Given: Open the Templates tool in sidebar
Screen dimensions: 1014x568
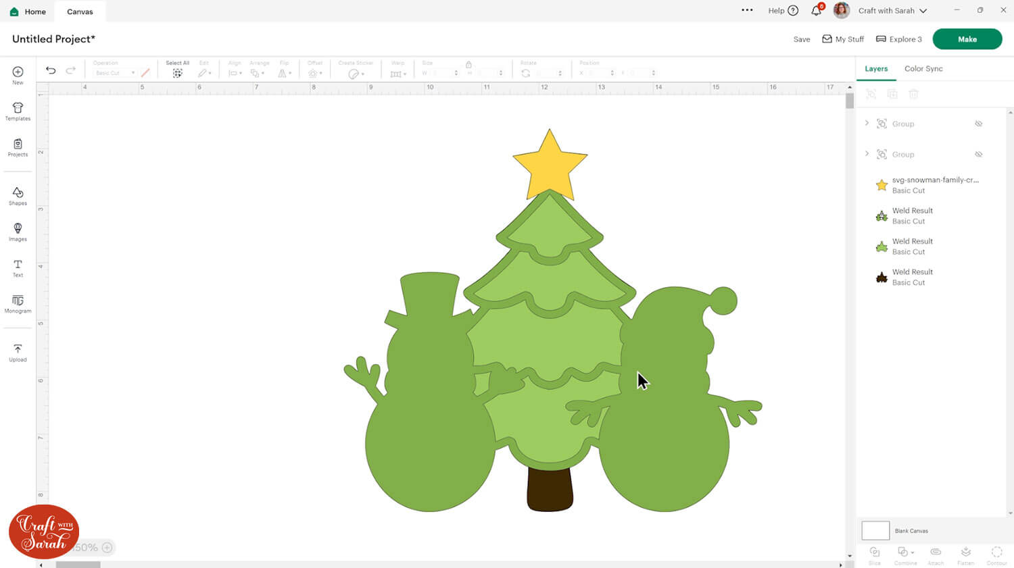Looking at the screenshot, I should click(x=18, y=111).
